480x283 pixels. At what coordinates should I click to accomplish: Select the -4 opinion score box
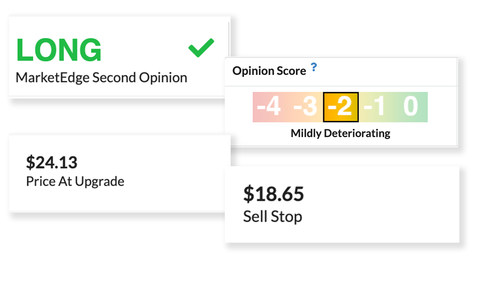click(269, 107)
